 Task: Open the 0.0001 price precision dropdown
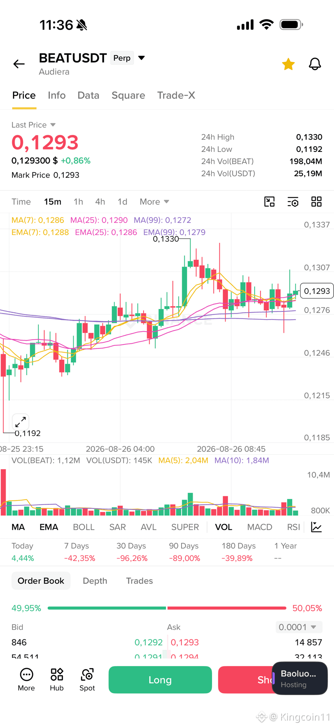[x=299, y=627]
